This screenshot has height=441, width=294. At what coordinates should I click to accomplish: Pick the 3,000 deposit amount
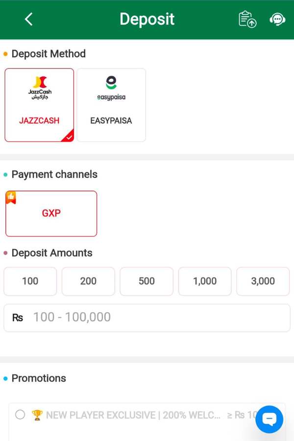263,281
